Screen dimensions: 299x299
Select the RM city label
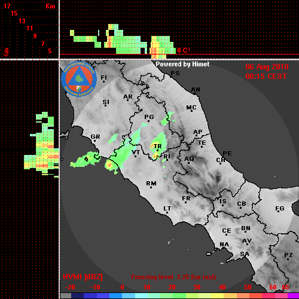pos(151,184)
